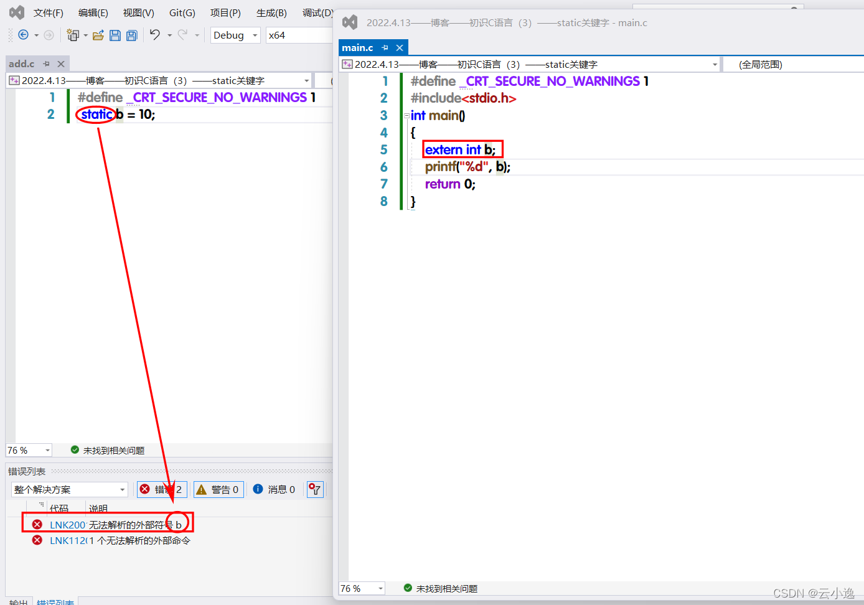Click the 'return 0;' line in main.c
Screen dimensions: 864x605
coord(450,184)
